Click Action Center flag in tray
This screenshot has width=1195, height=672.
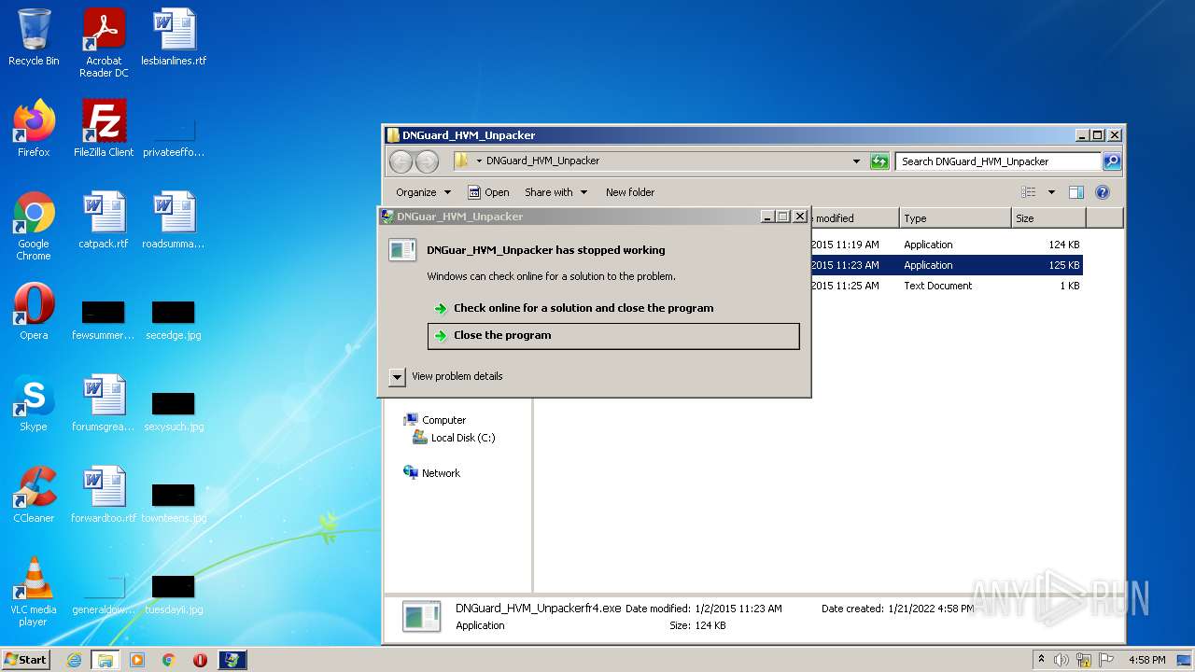click(1106, 660)
